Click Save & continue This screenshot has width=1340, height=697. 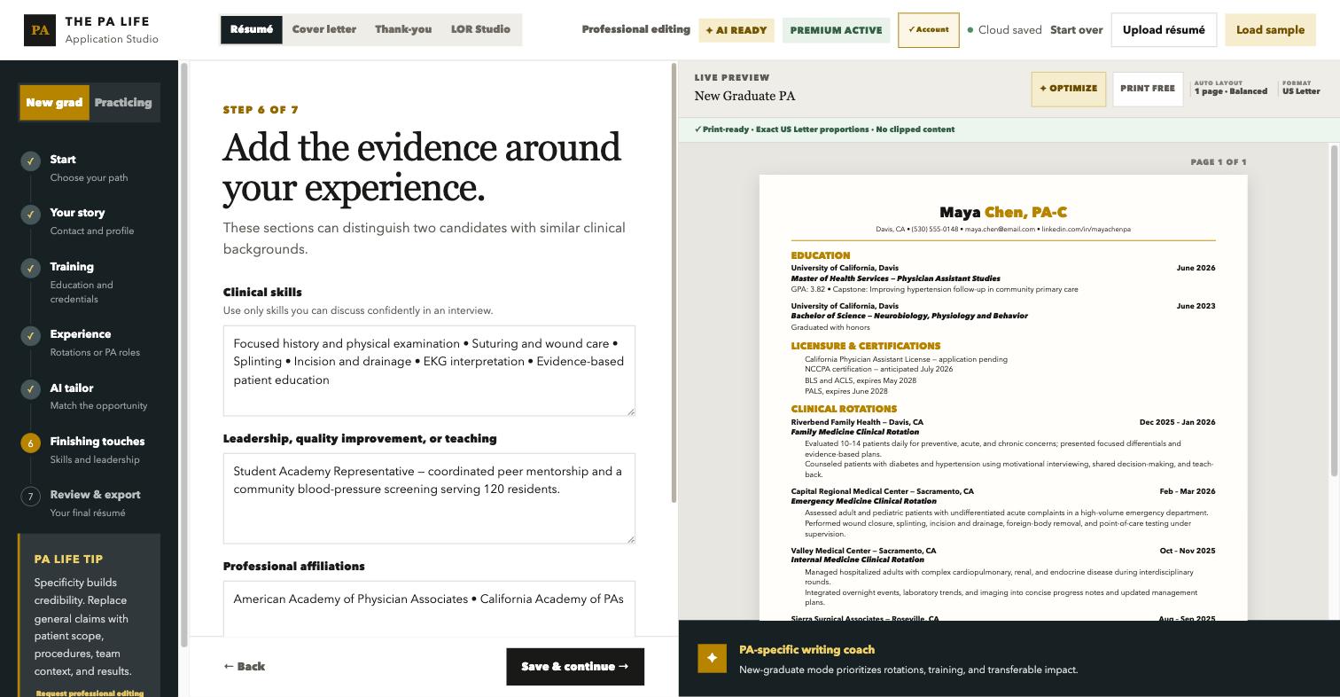click(575, 667)
